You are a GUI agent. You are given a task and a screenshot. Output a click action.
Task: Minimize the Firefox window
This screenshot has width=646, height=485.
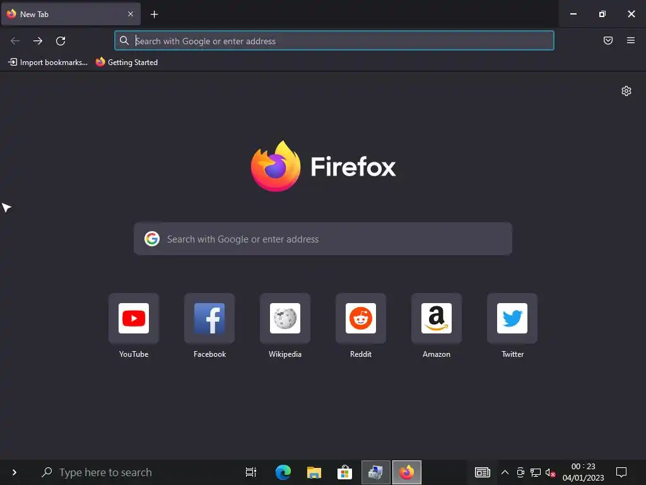[573, 14]
